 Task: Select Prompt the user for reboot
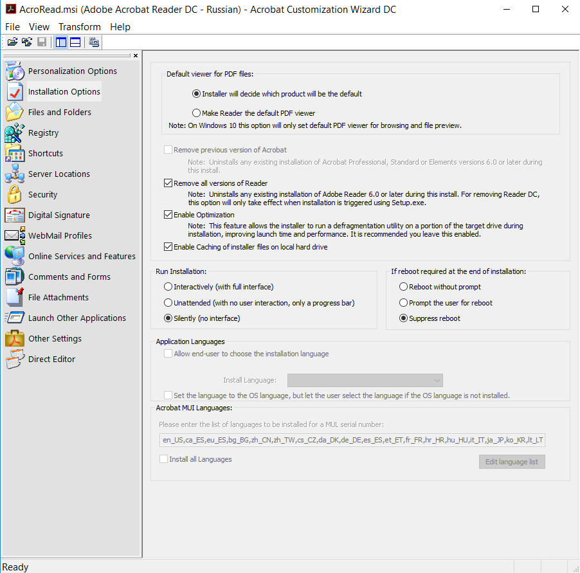click(x=403, y=303)
